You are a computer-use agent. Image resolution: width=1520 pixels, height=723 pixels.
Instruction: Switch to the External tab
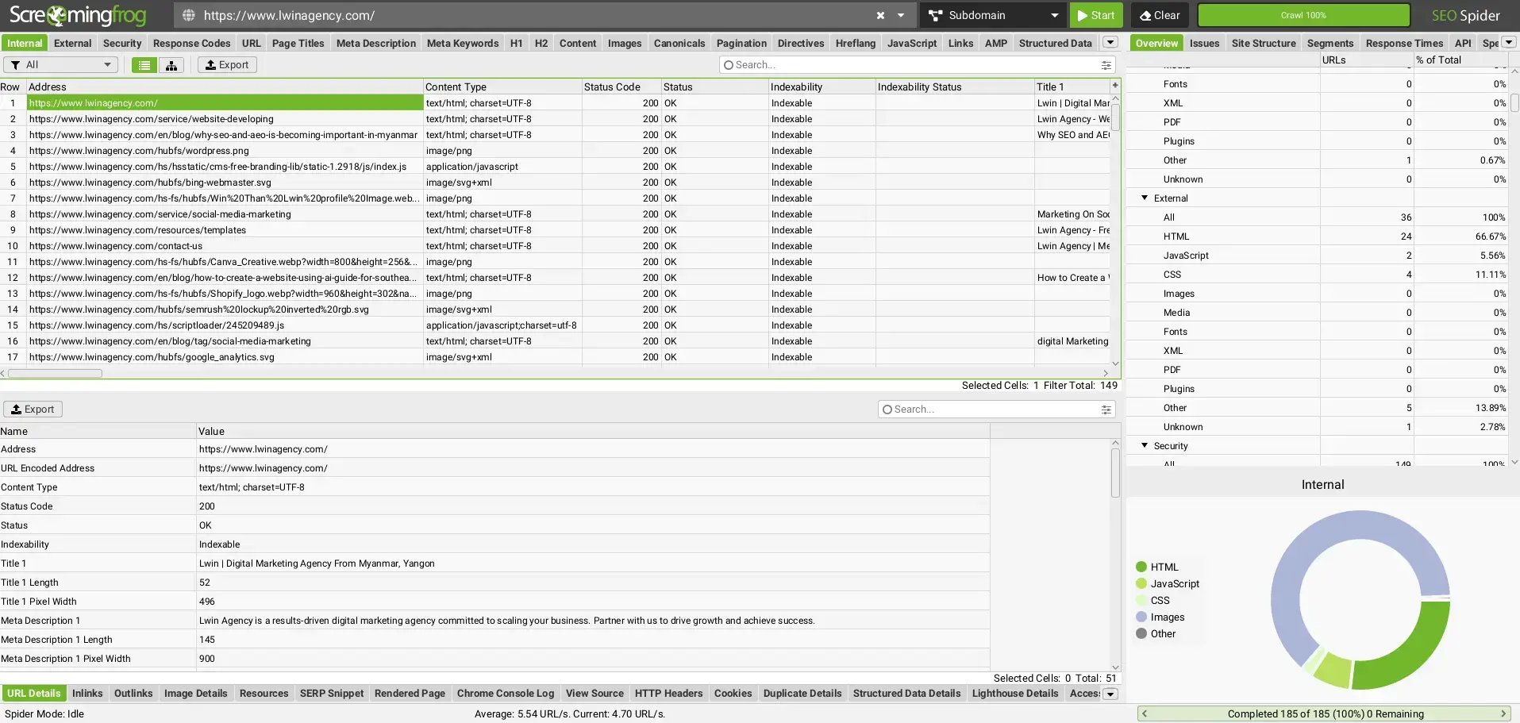[73, 43]
